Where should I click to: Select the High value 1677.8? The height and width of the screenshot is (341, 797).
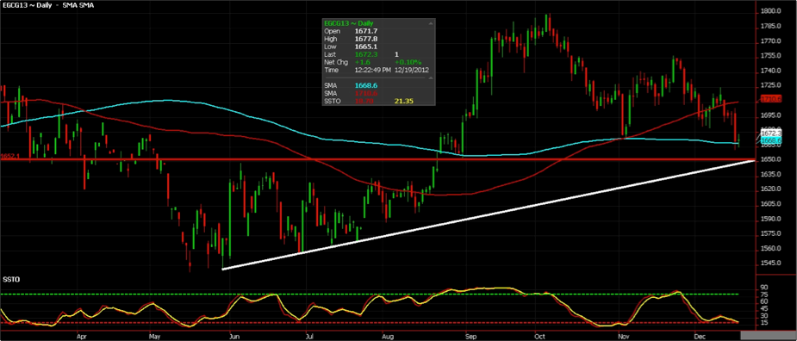tap(365, 39)
